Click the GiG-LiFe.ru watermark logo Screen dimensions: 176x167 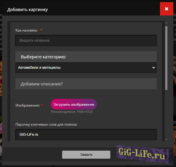pos(142,154)
